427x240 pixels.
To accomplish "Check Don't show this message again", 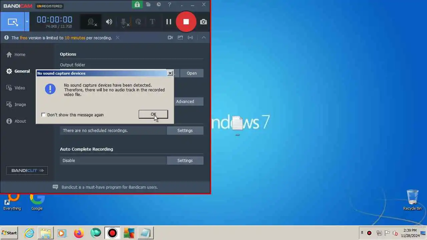I will click(43, 115).
